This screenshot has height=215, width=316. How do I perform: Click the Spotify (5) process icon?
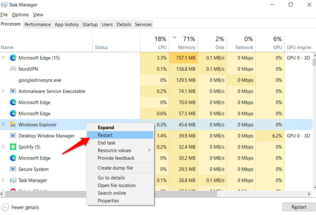(x=13, y=147)
